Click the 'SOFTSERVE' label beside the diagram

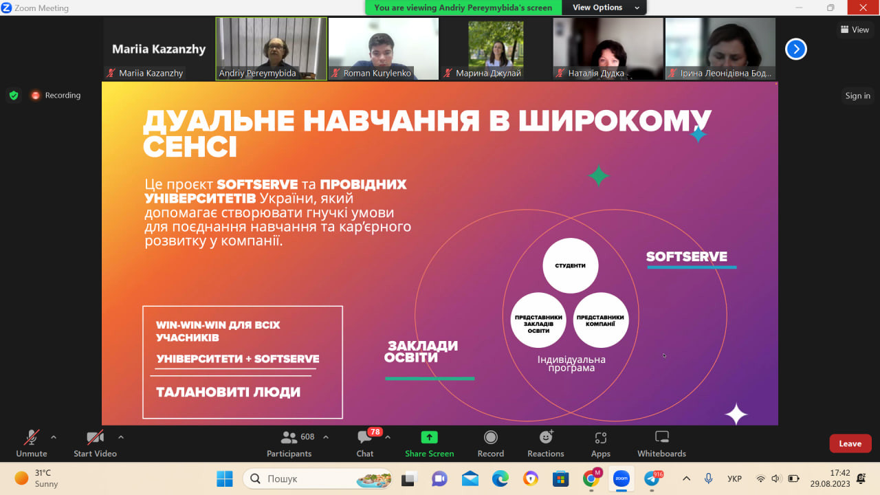(x=687, y=256)
